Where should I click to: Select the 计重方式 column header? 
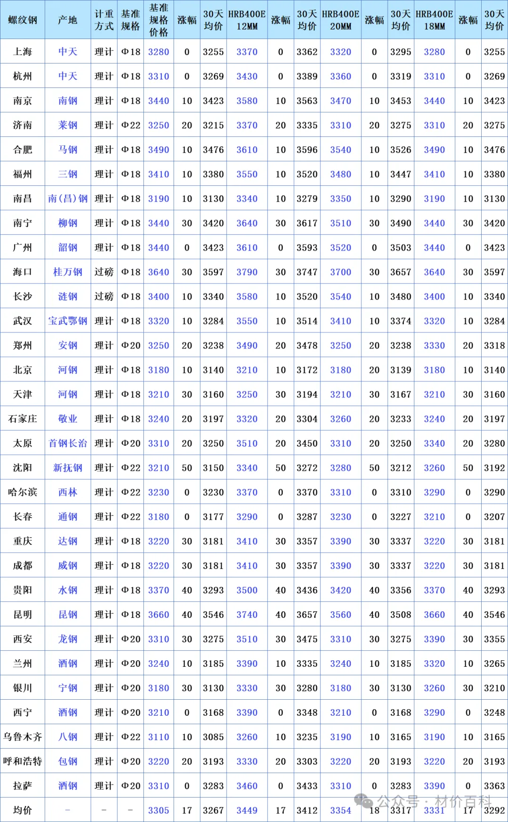pyautogui.click(x=104, y=20)
